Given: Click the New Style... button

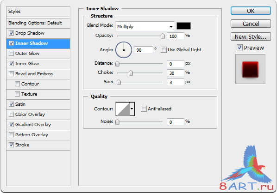Looking at the screenshot, I should [251, 36].
